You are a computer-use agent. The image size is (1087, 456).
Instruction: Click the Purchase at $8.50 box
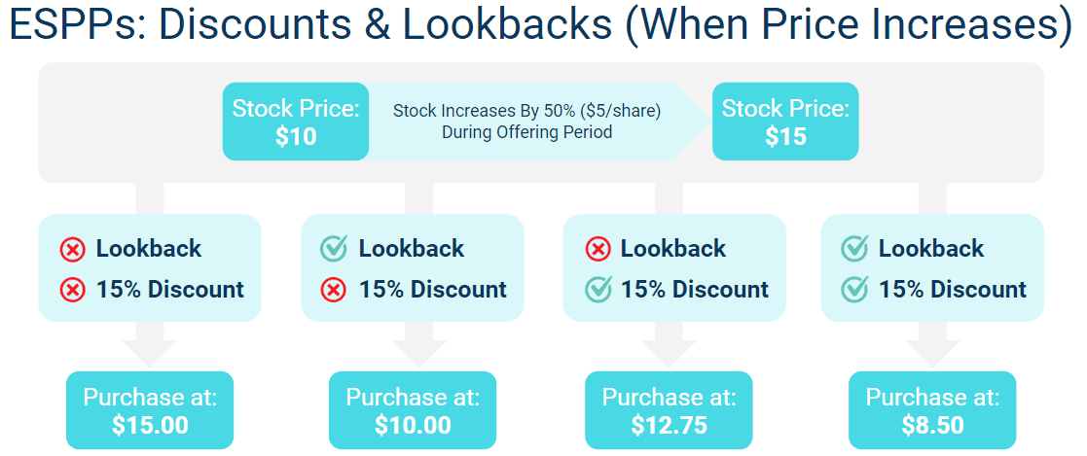point(932,410)
